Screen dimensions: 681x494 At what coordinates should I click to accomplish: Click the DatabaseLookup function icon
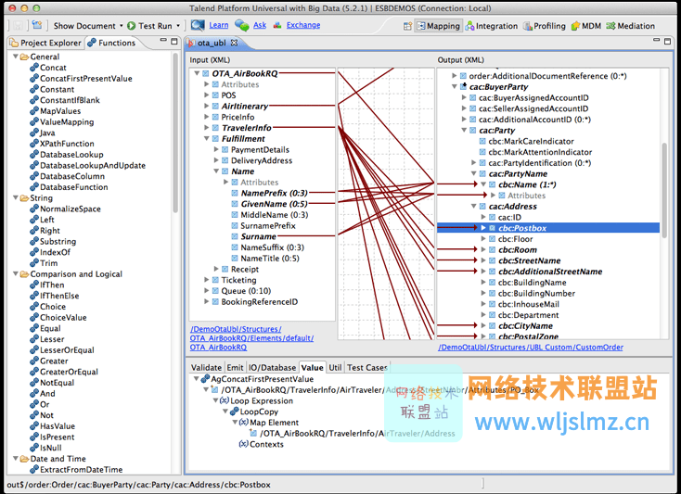(x=34, y=155)
